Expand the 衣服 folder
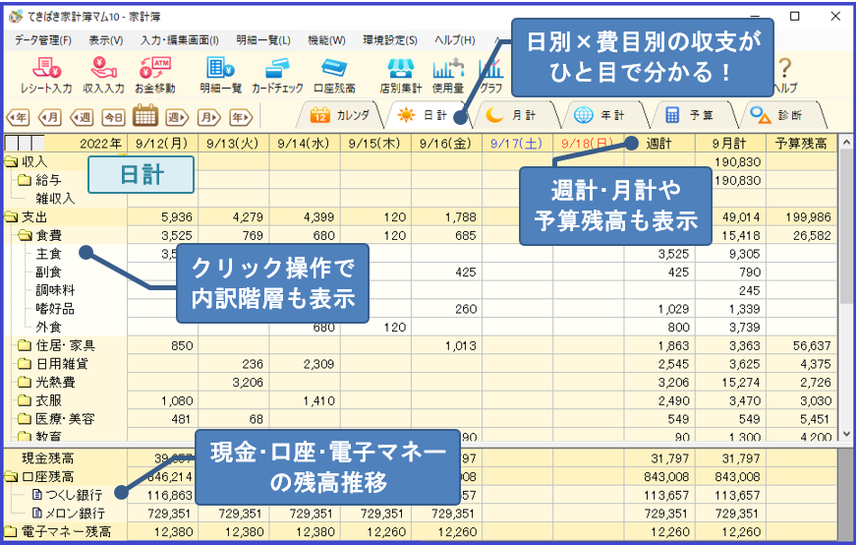The image size is (858, 545). tap(24, 401)
